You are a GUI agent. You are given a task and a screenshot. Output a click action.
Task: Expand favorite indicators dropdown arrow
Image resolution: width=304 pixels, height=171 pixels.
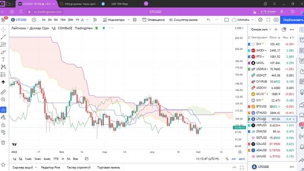click(129, 20)
